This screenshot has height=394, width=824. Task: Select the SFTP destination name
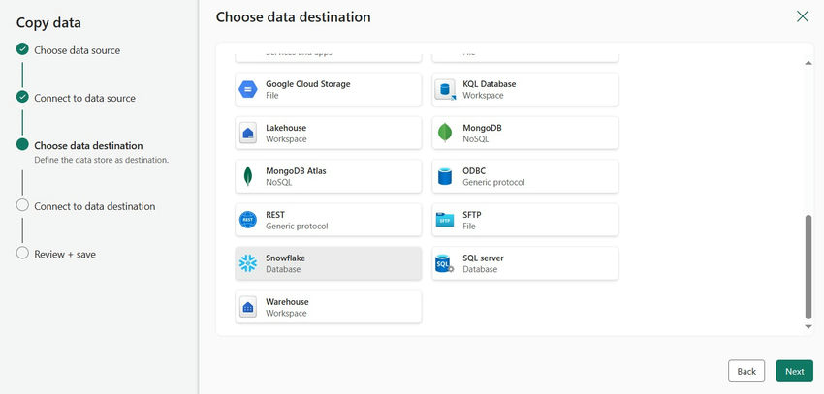(472, 215)
